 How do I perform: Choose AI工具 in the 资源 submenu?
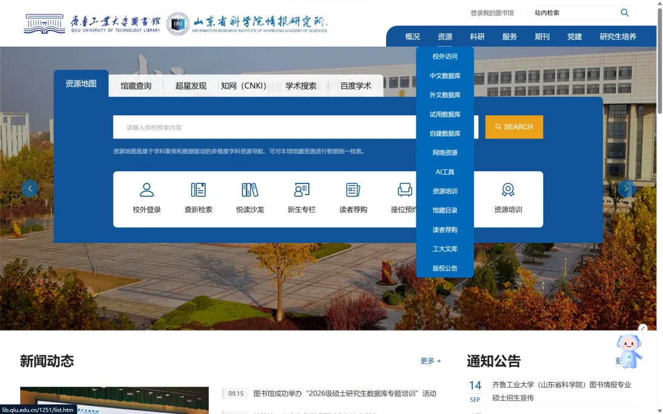pyautogui.click(x=445, y=172)
